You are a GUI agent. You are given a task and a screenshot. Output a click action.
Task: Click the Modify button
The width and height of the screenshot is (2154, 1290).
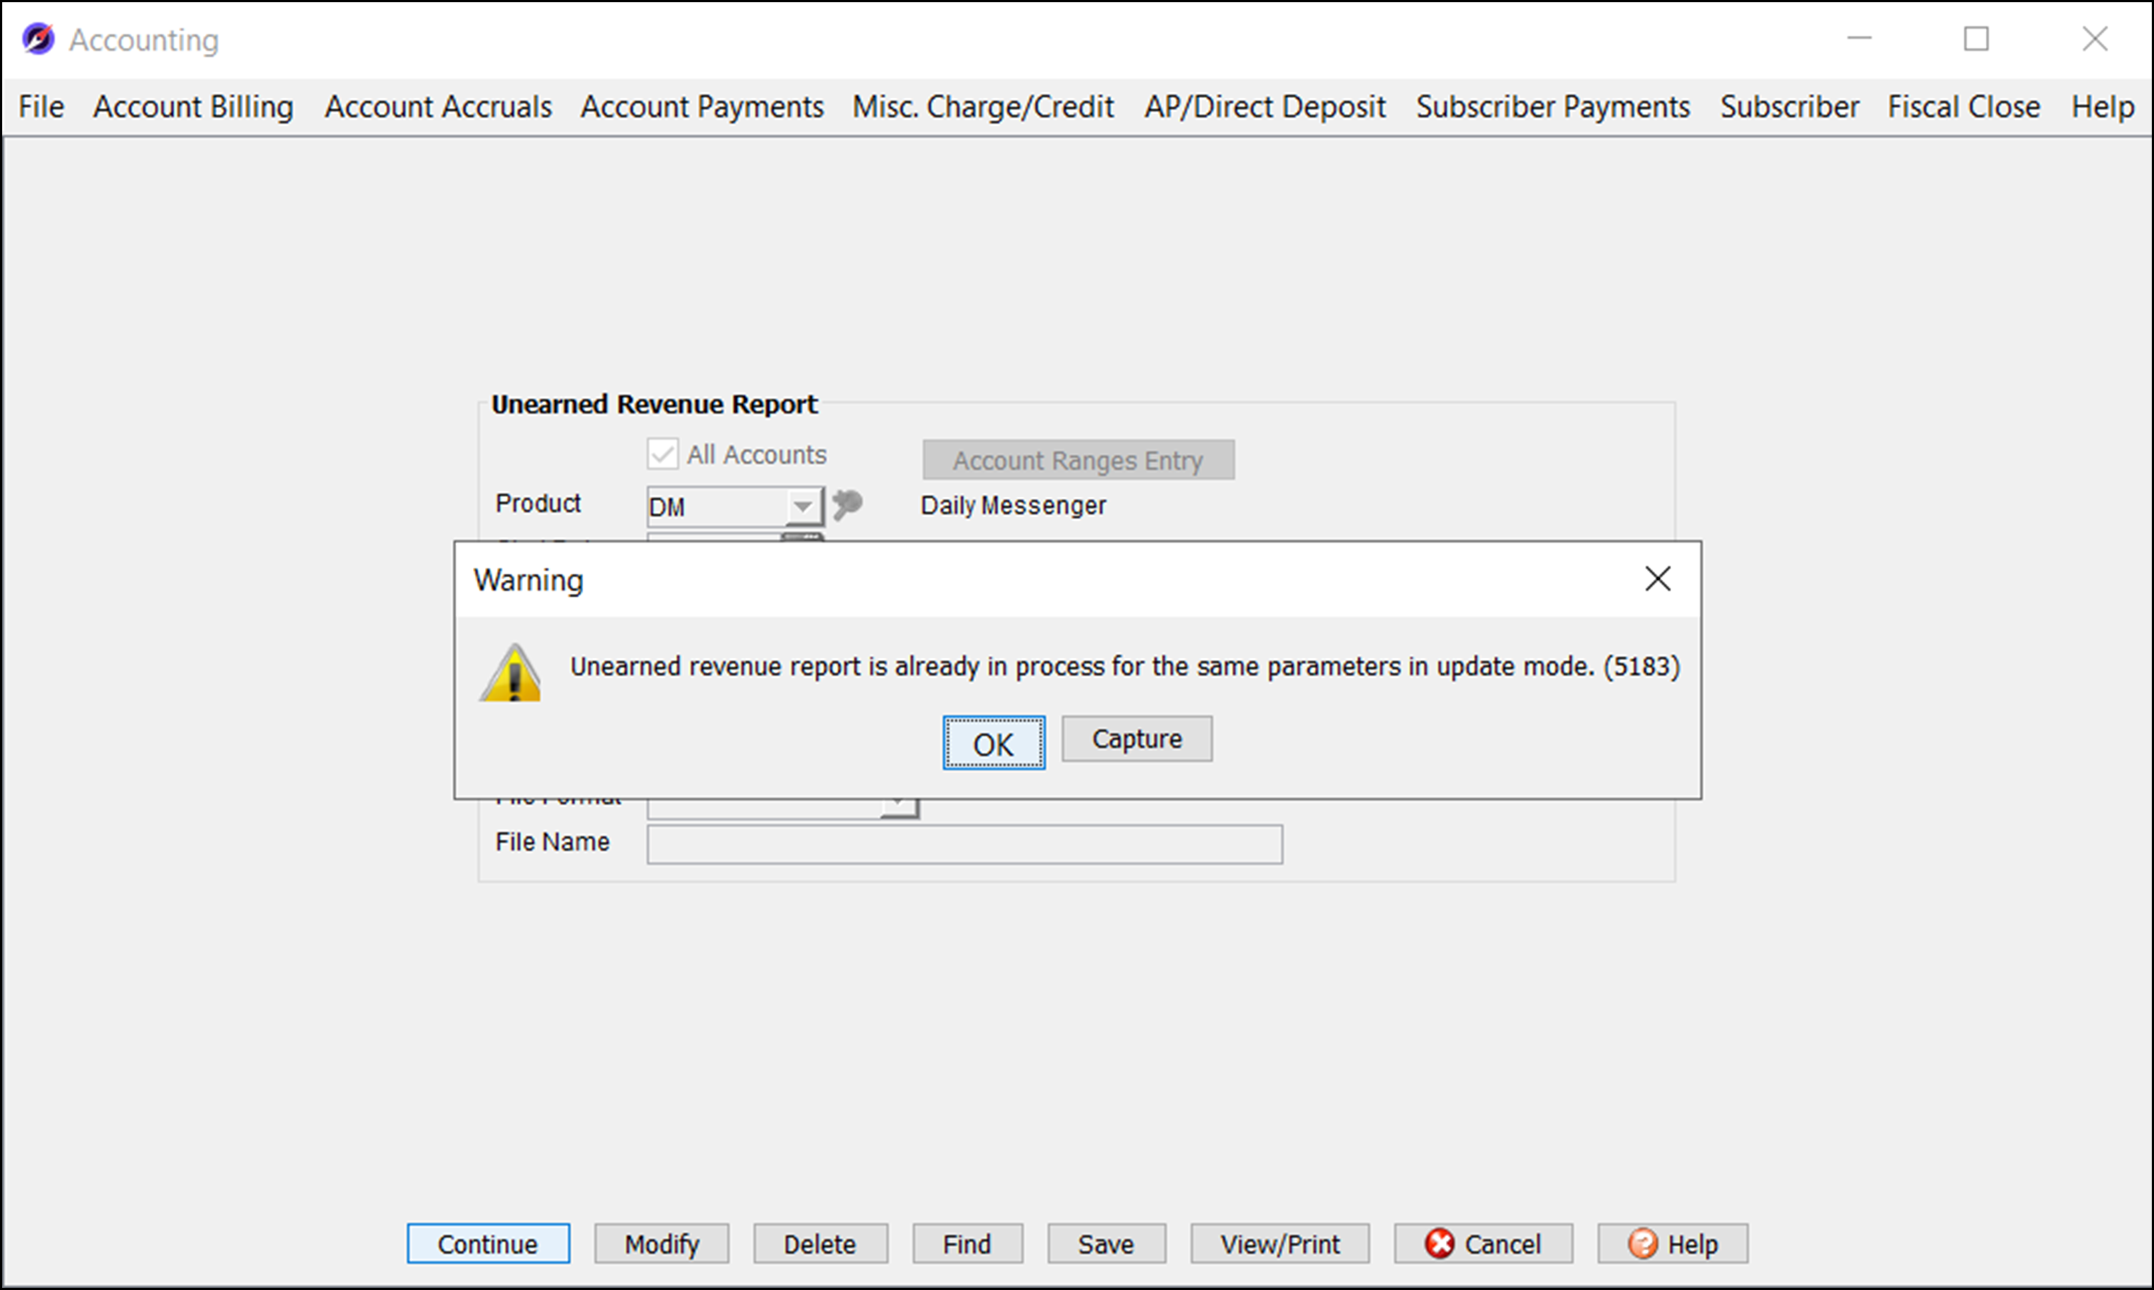pyautogui.click(x=661, y=1244)
